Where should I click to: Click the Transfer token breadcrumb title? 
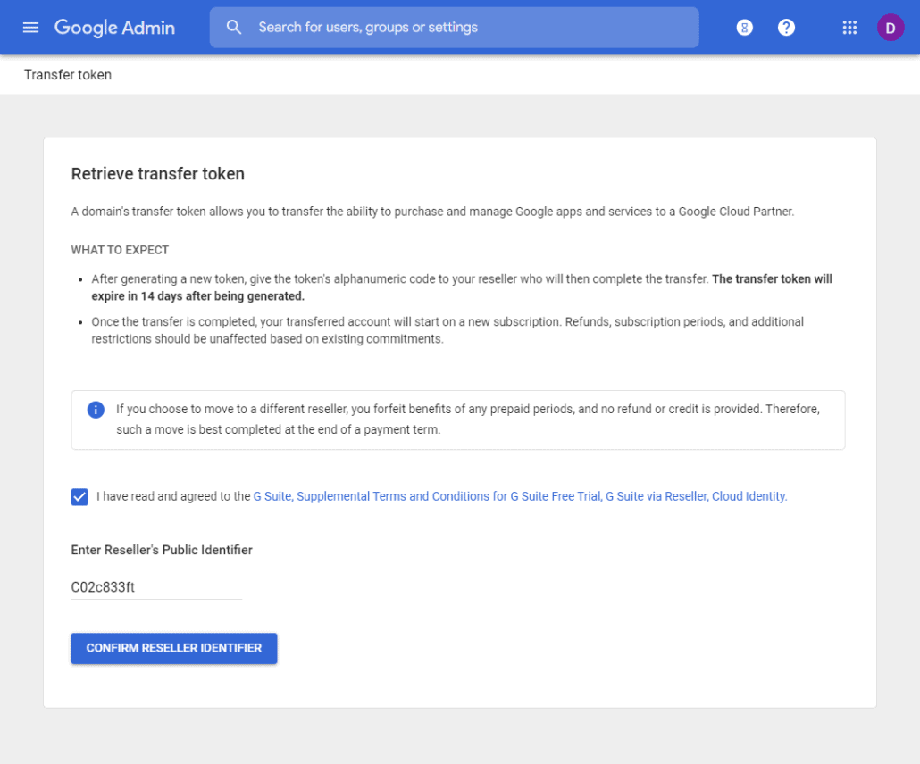pyautogui.click(x=68, y=75)
